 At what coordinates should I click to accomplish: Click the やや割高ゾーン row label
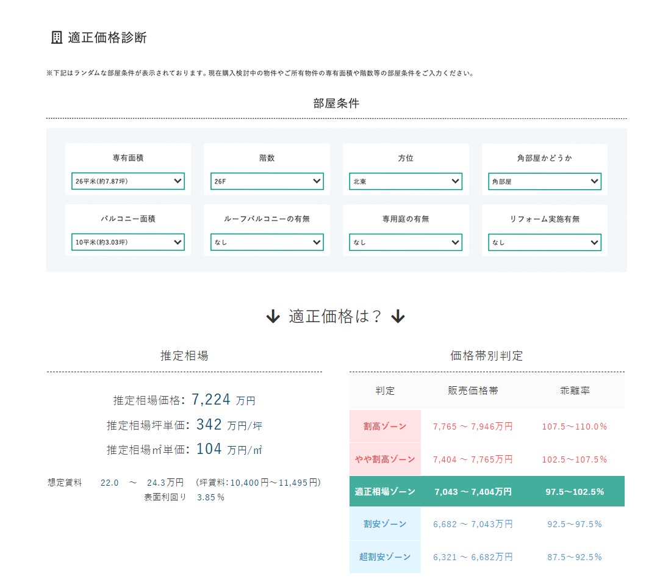click(385, 459)
